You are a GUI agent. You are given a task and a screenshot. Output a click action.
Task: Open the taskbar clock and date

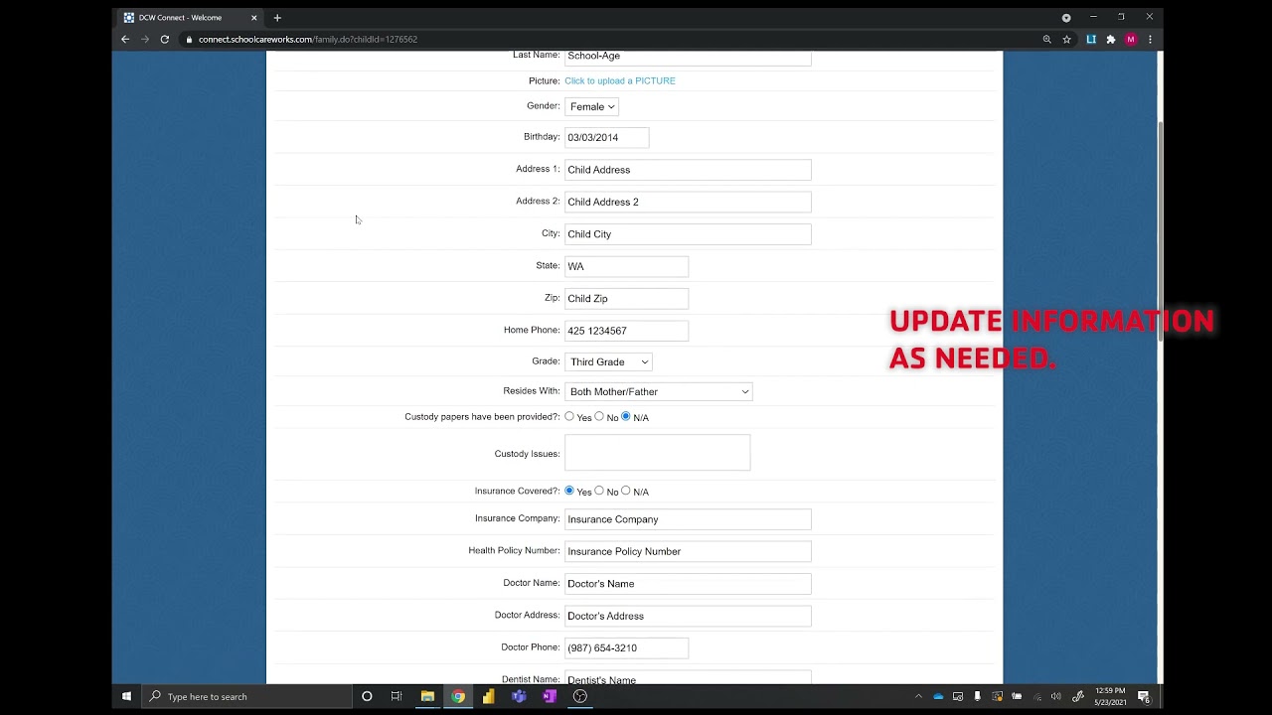click(x=1110, y=697)
